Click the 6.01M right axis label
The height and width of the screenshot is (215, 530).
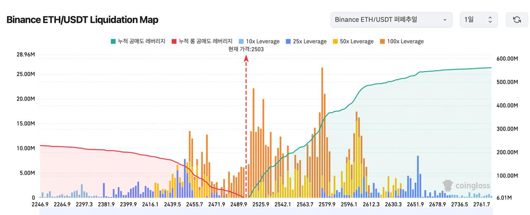503,198
